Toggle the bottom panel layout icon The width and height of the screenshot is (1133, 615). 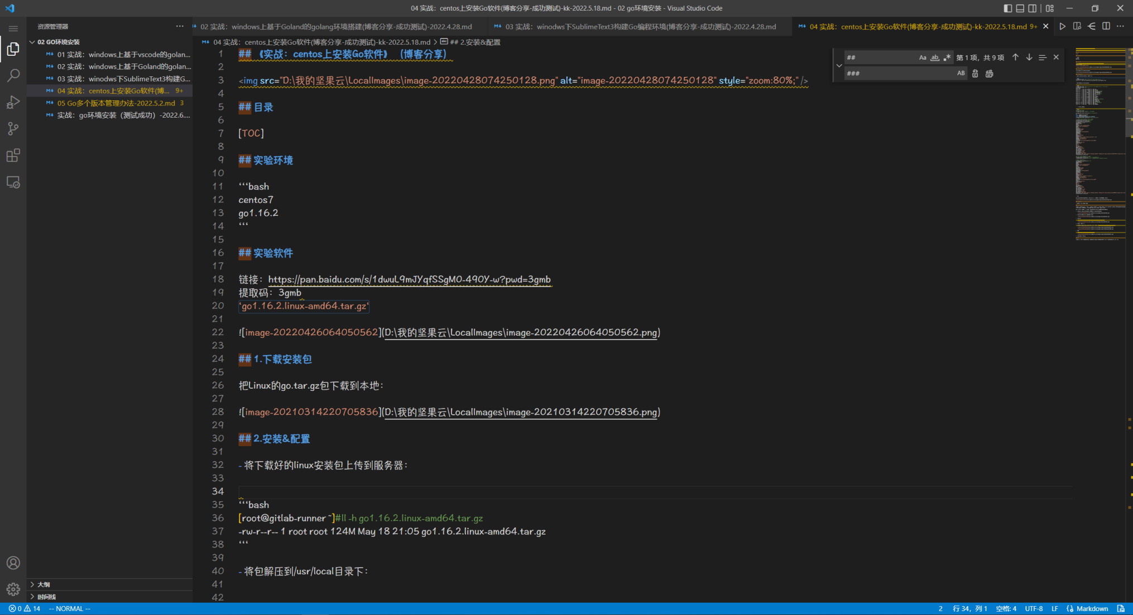pos(1020,8)
